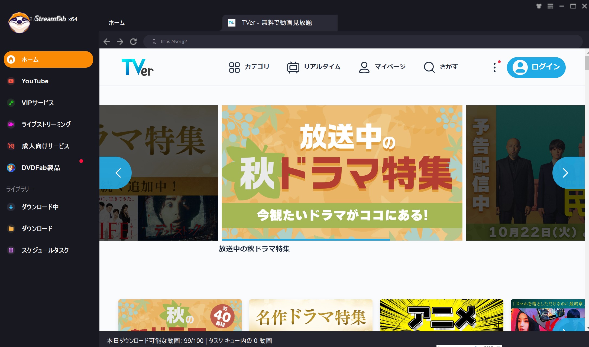Click the カテゴリ navigation link

point(257,67)
